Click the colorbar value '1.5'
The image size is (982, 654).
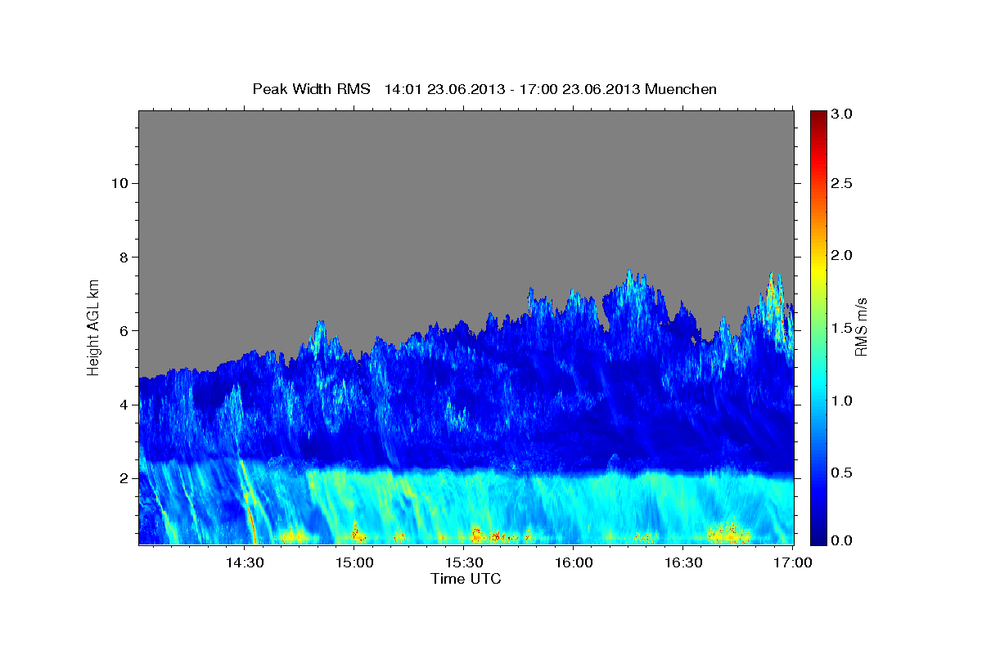click(842, 327)
